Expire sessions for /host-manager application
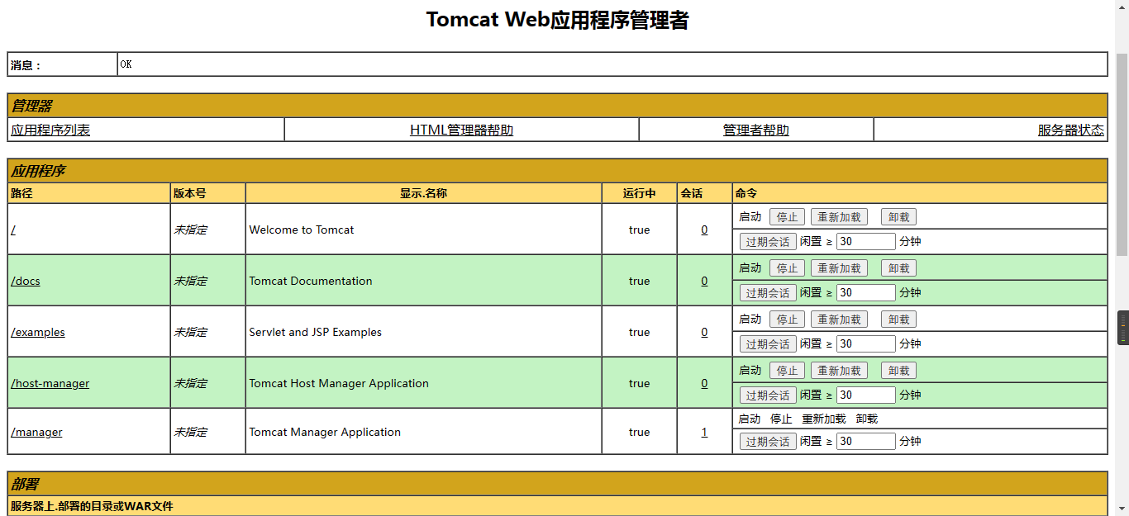Screen dimensions: 1129x516 pyautogui.click(x=768, y=395)
